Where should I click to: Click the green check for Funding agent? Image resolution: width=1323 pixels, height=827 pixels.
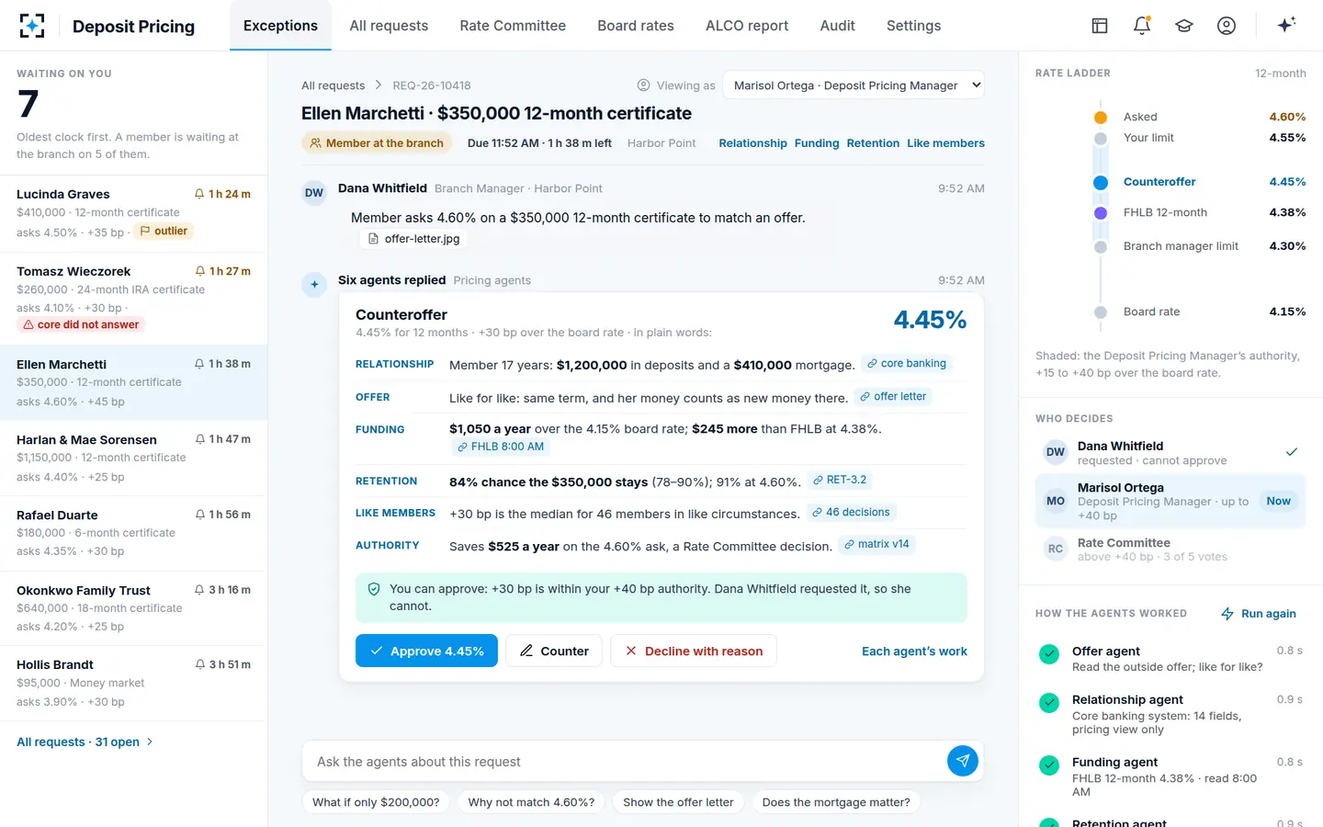point(1049,765)
